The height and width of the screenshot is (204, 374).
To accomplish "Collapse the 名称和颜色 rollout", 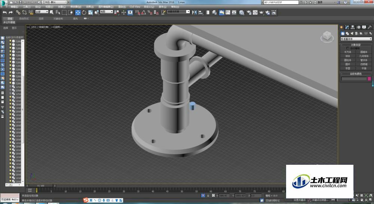I will point(356,74).
